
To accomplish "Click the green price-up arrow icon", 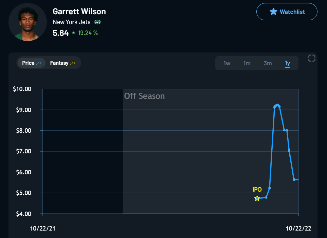I will (x=73, y=33).
